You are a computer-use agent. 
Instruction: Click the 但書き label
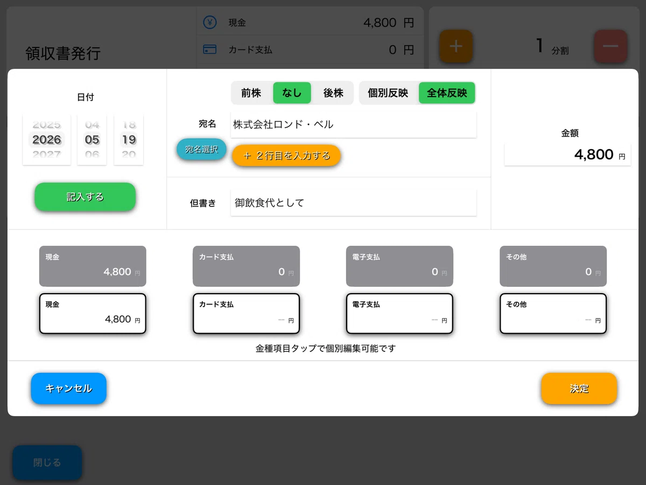203,203
